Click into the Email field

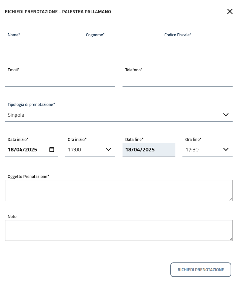[x=60, y=81]
